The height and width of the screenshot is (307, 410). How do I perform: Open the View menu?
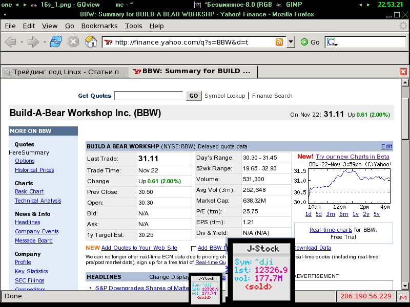click(x=50, y=26)
